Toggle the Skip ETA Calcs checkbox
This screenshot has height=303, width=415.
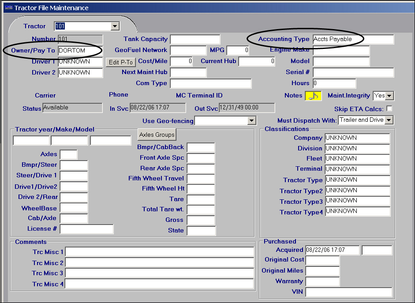pos(389,108)
